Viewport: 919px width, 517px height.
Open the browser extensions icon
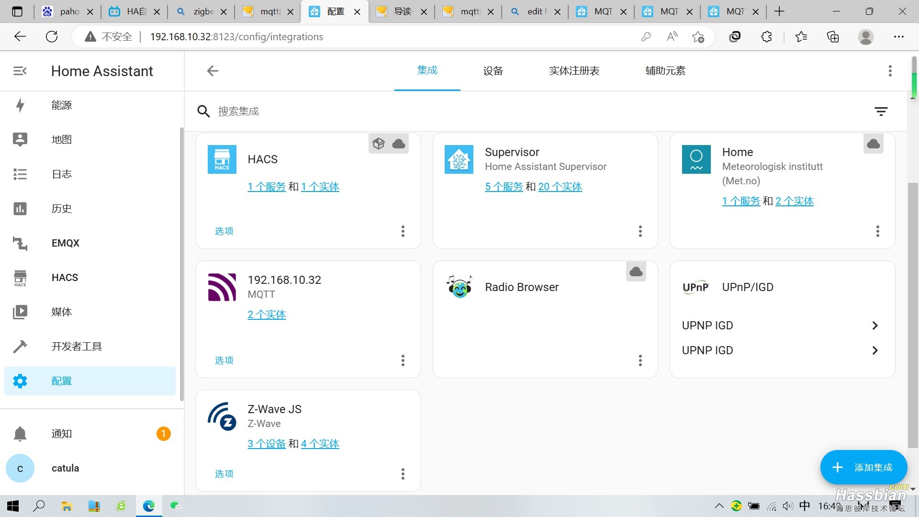coord(766,37)
